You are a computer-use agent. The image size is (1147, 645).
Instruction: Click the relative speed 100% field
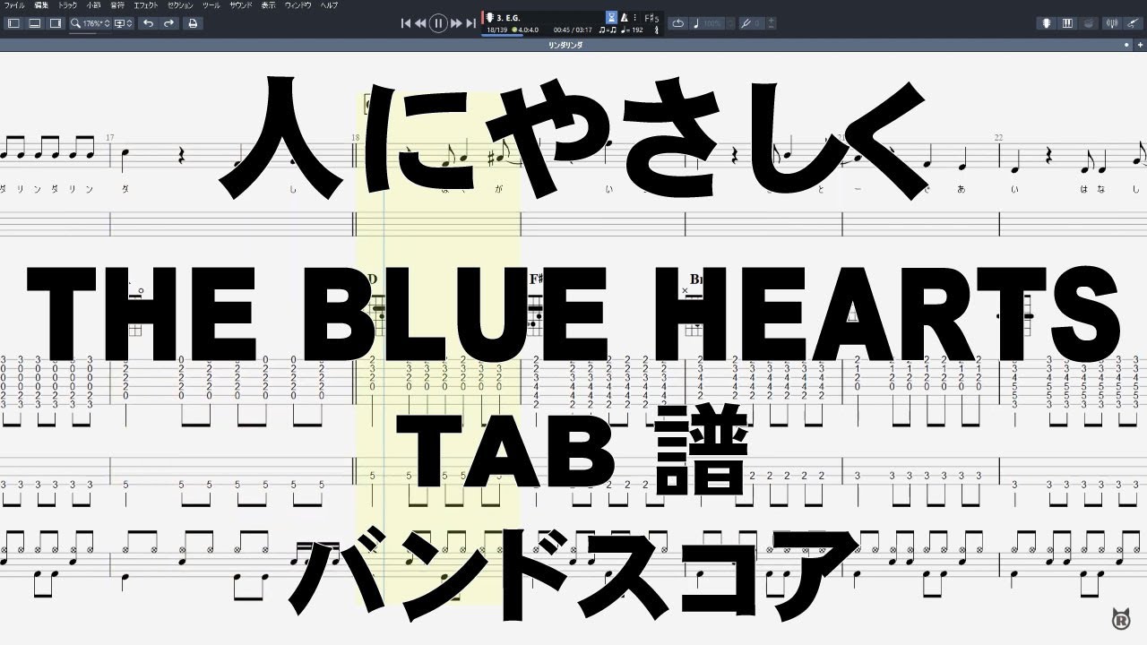click(711, 23)
